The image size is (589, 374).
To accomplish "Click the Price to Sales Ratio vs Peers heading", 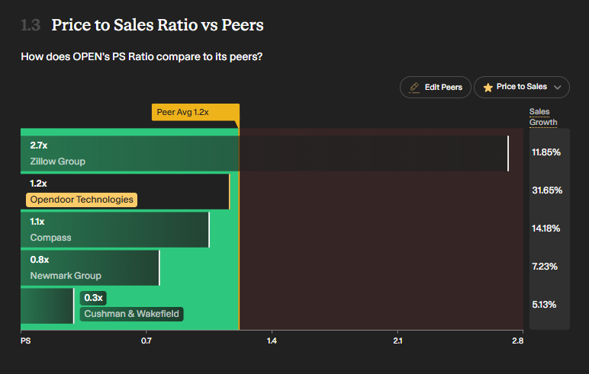I will click(x=157, y=25).
